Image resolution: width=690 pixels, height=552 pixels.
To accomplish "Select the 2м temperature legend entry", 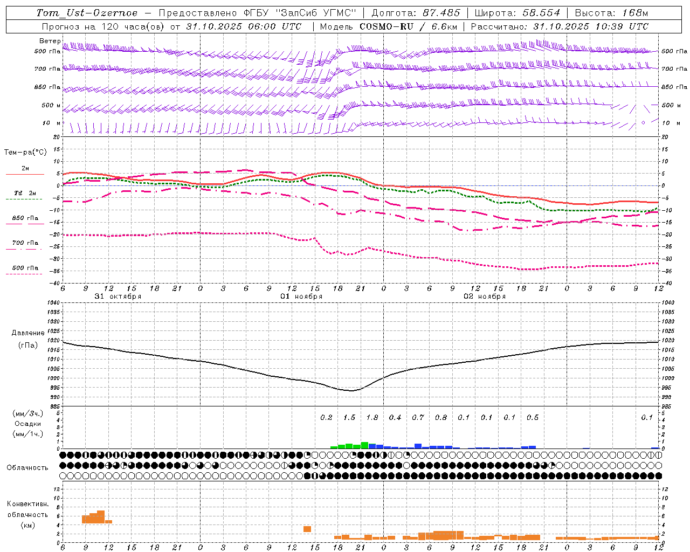I will point(25,168).
